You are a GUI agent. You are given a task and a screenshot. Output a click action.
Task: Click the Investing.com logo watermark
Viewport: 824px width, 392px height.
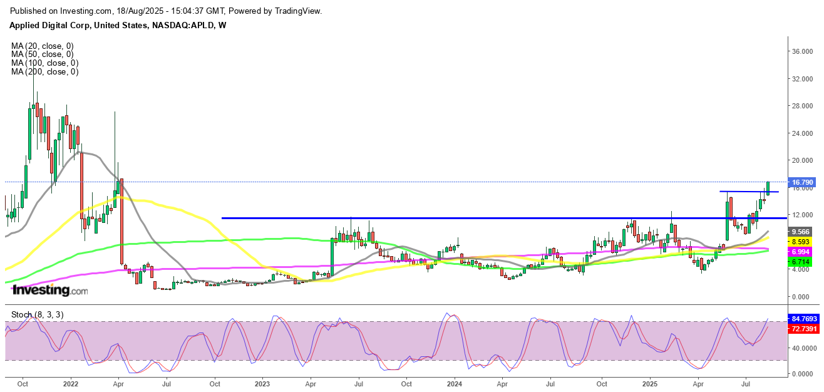[x=50, y=291]
